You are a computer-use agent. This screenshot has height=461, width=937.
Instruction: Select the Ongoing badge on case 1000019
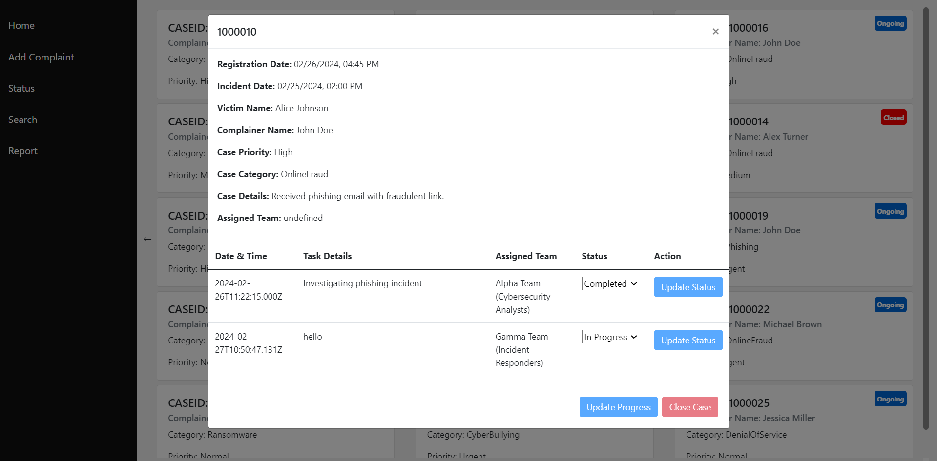(x=890, y=211)
